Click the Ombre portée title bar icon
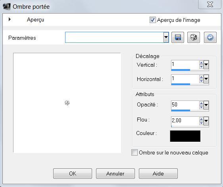223x187 pixels. (6, 6)
